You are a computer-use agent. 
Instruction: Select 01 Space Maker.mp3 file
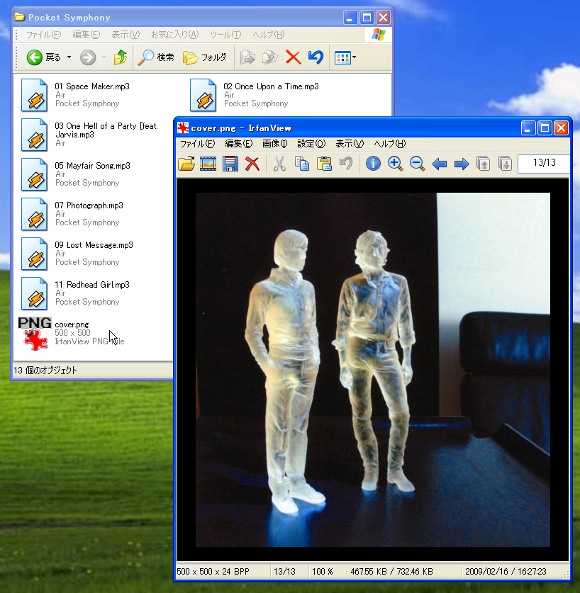pos(75,95)
